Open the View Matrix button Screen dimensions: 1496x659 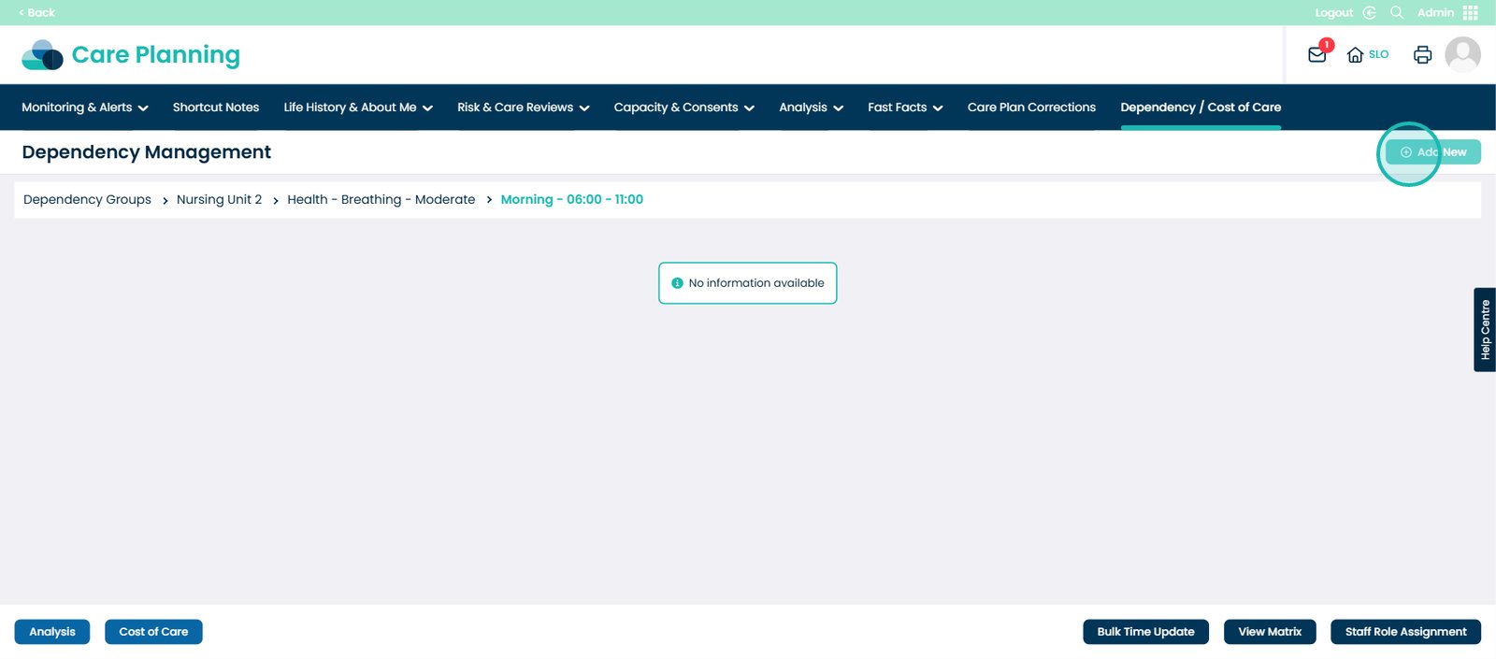click(1269, 632)
